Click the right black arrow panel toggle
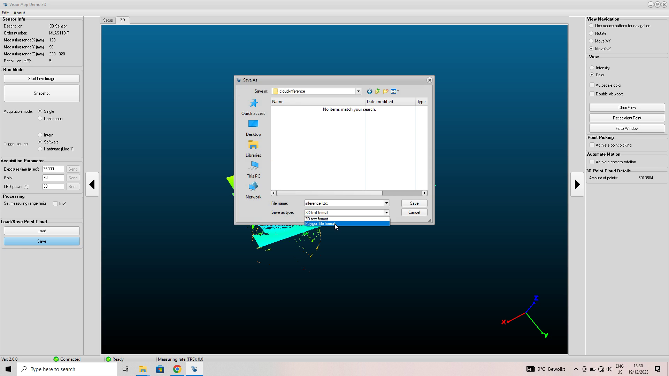 click(577, 184)
